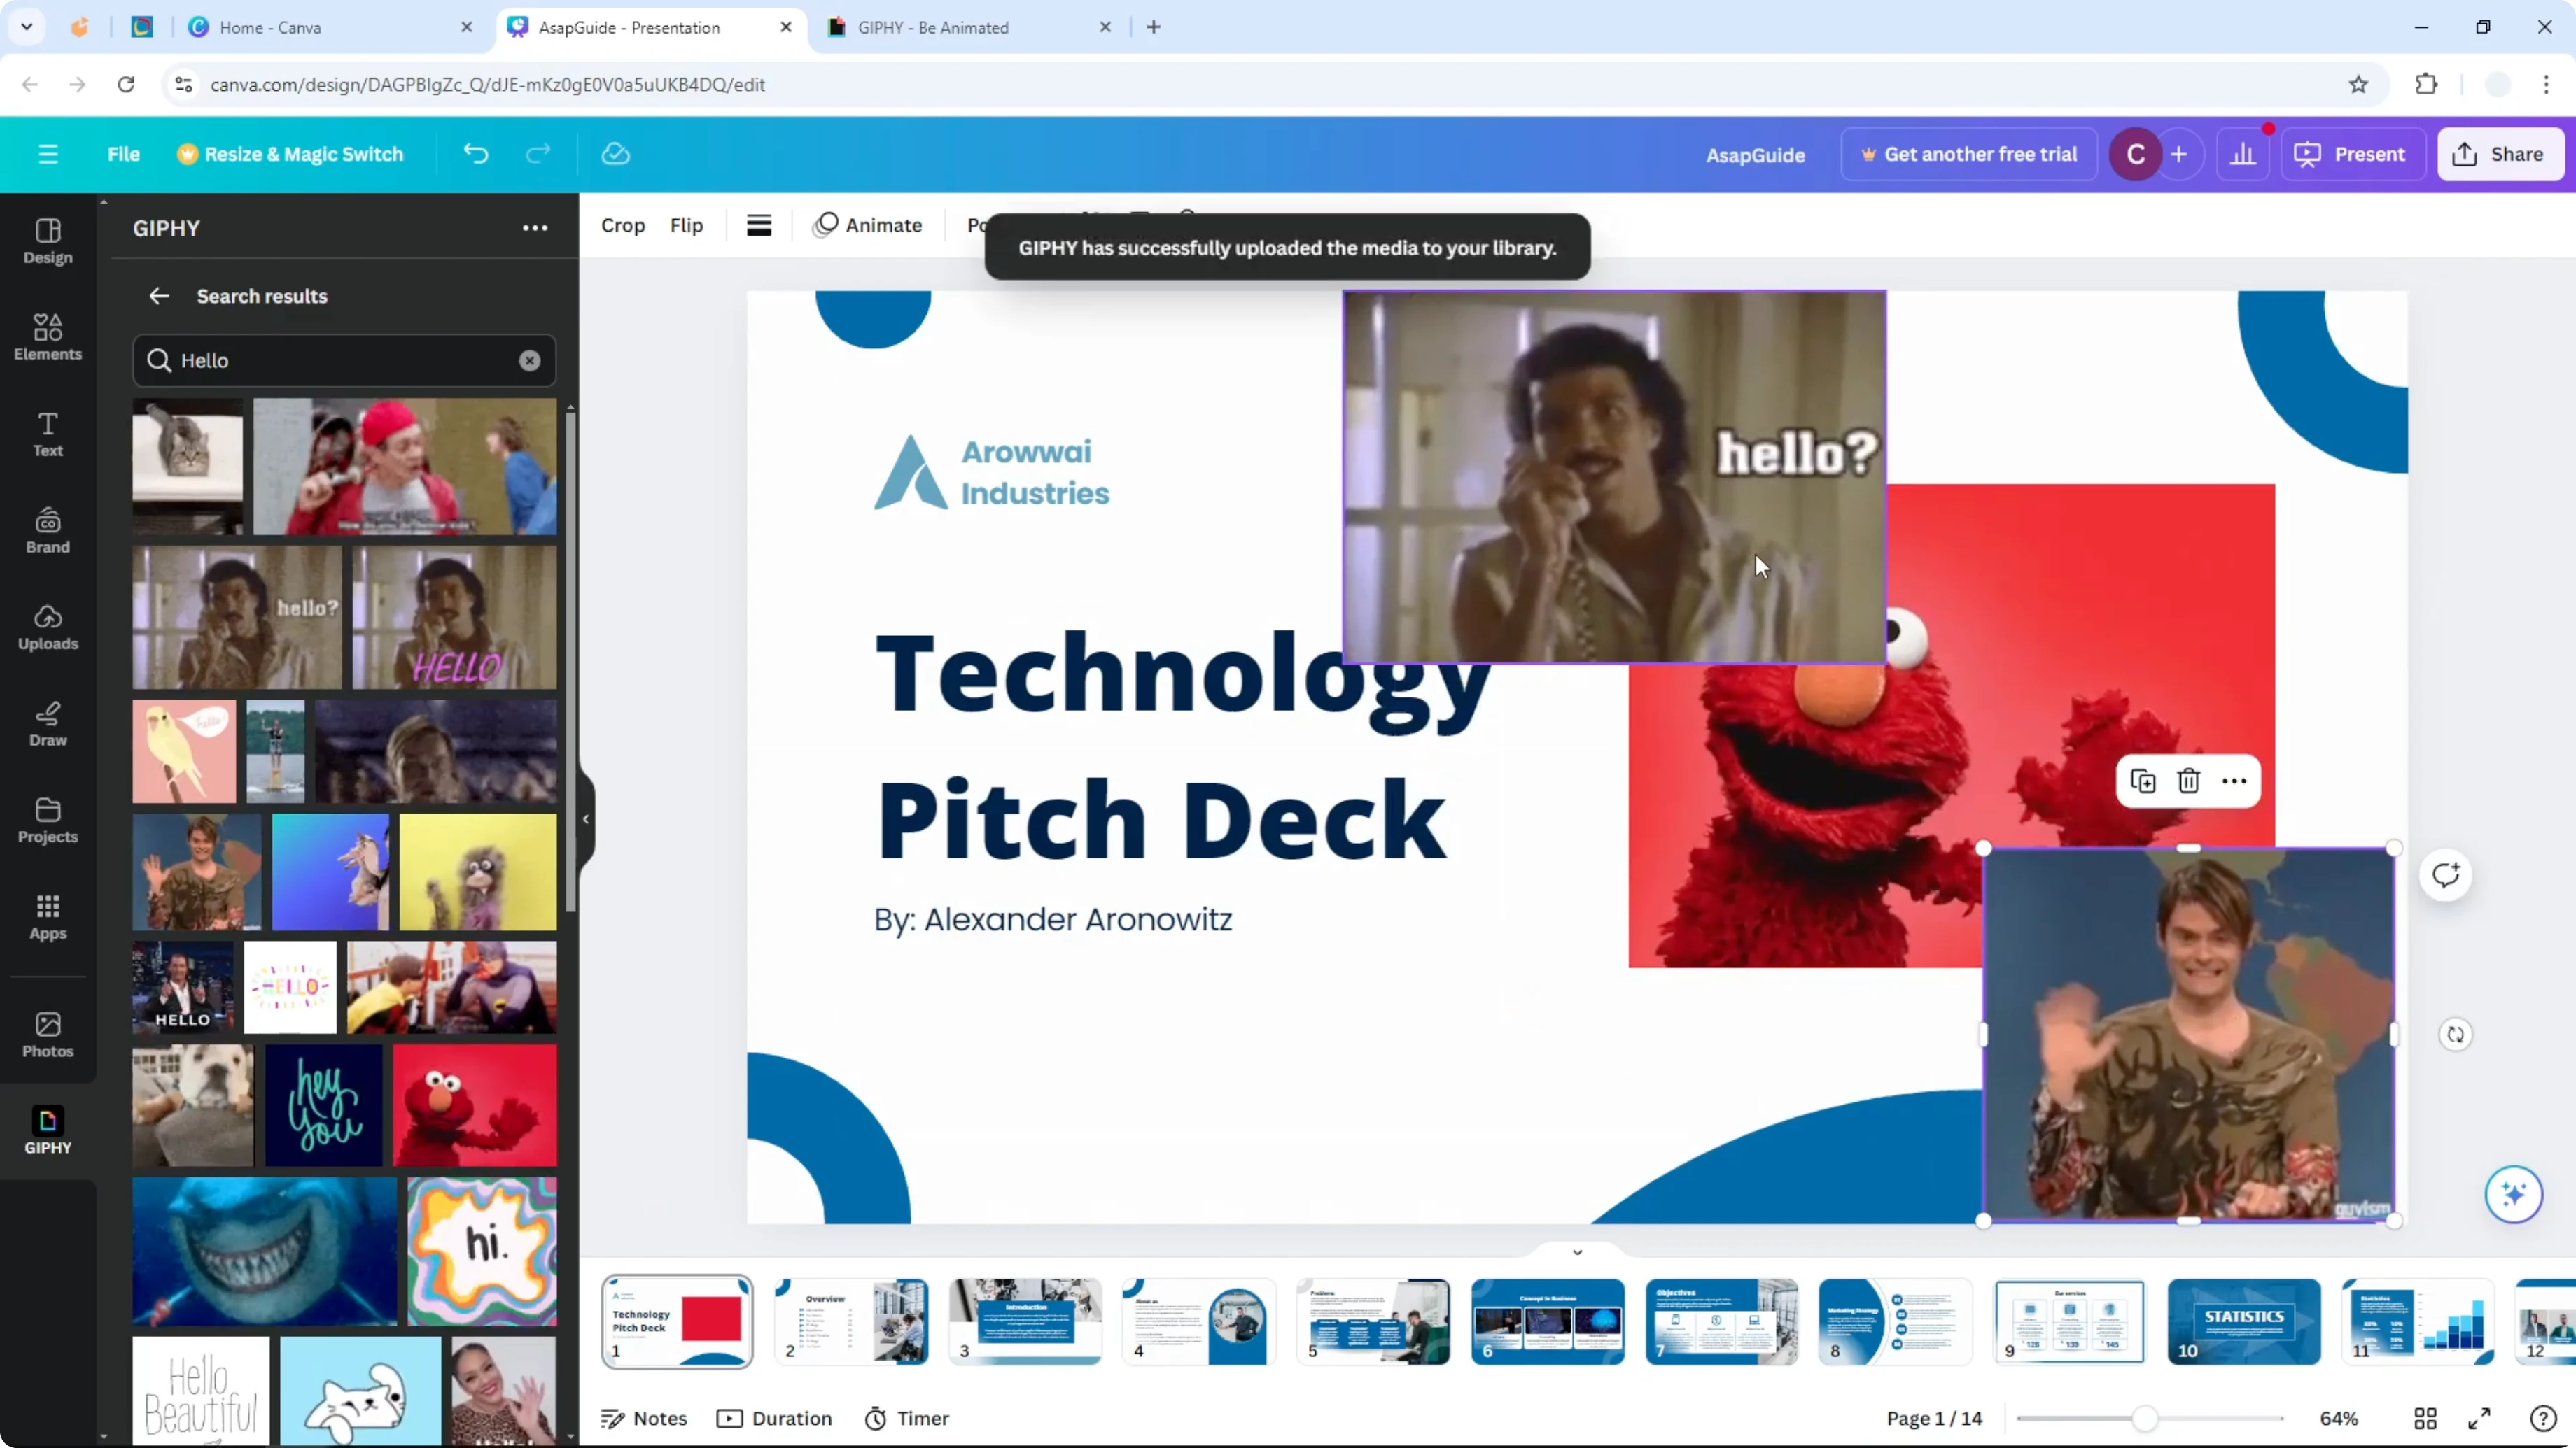
Task: Enter fullscreen mode with the expand icon
Action: (x=2479, y=1418)
